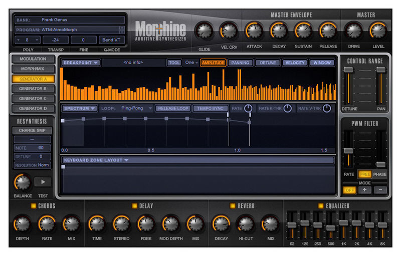Click the Release knob

[328, 30]
